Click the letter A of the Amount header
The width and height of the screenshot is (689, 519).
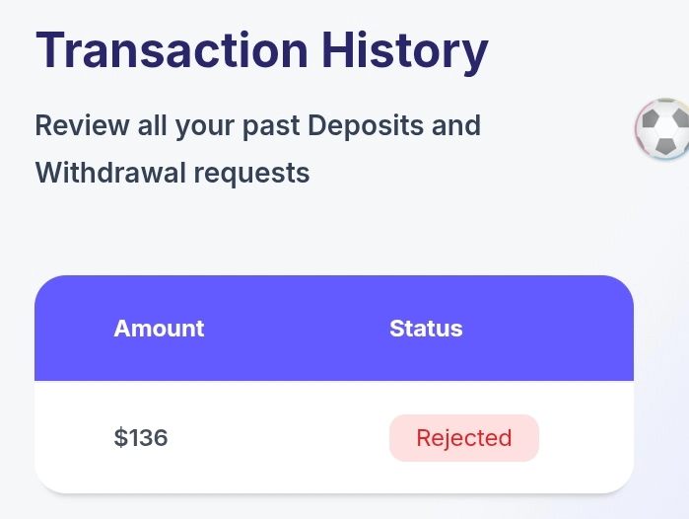[x=121, y=329]
